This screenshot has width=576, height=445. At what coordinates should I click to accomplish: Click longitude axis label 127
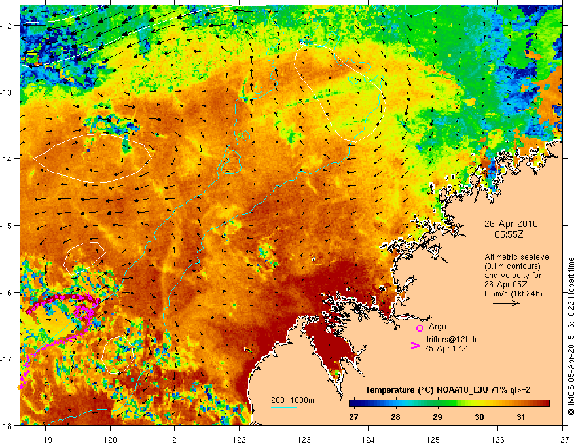tap(562, 440)
